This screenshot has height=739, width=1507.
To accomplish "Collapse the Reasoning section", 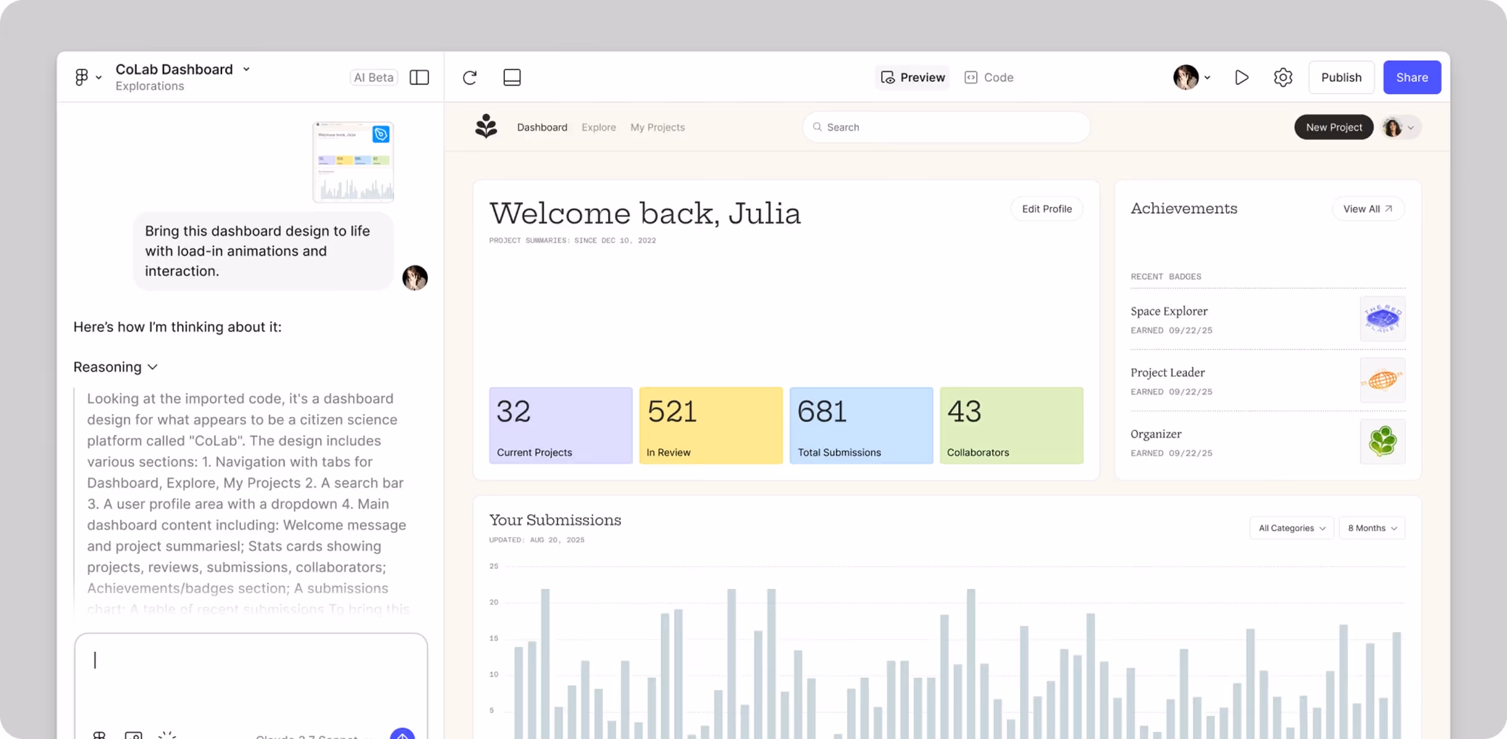I will coord(116,367).
